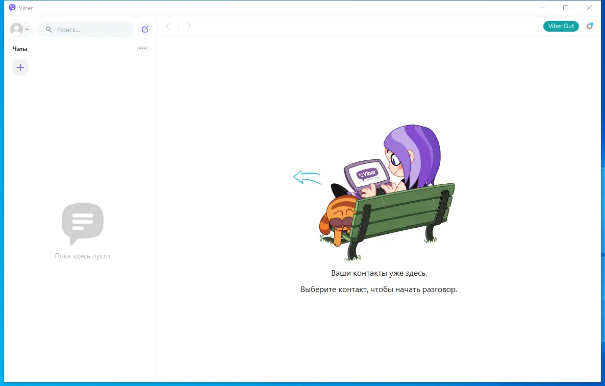
Task: Click the back navigation arrow
Action: pos(168,26)
